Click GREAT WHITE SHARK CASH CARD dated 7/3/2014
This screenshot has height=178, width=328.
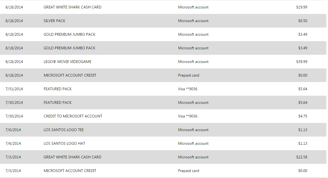[x=72, y=157]
